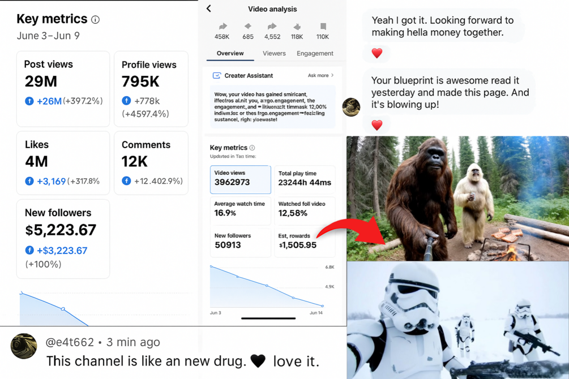Click the '+26M' change value in Post views
This screenshot has height=379, width=569.
click(x=49, y=101)
